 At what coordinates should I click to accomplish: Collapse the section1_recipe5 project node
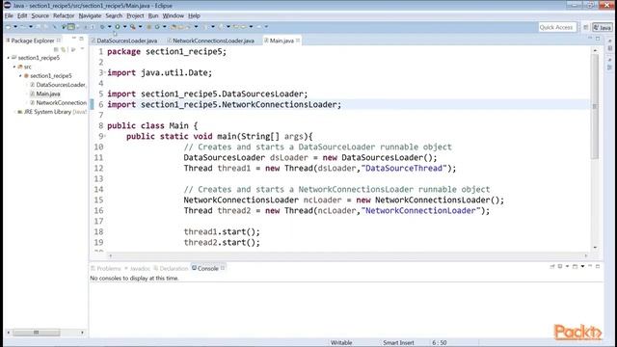click(9, 58)
